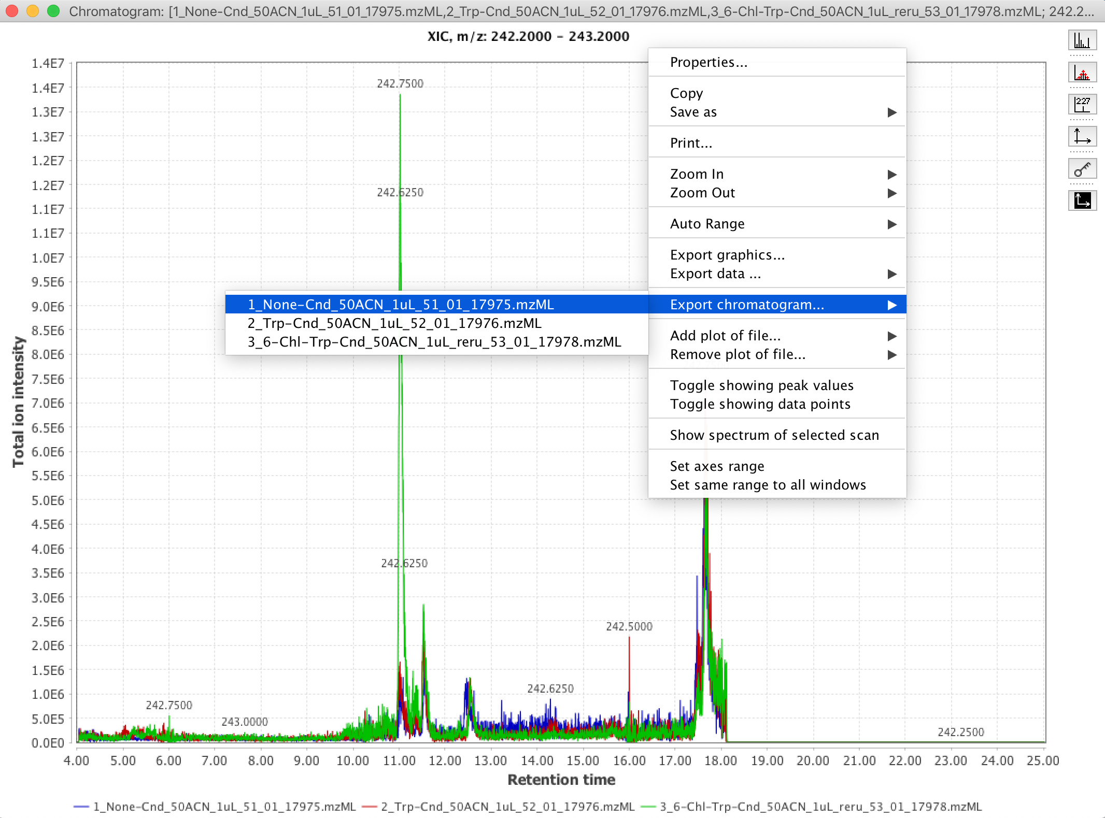Click blue legend line for 1_None-Cnd file
Viewport: 1105px width, 818px height.
pyautogui.click(x=81, y=807)
